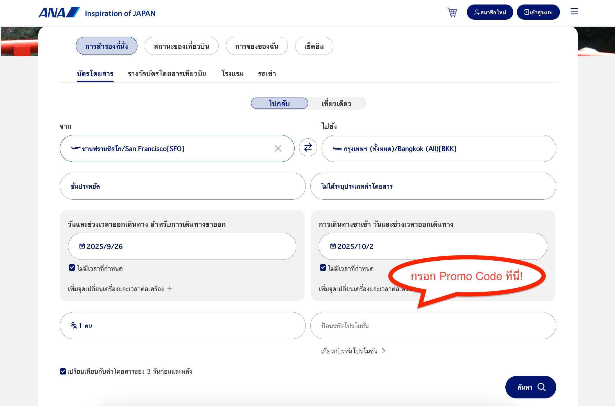Viewport: 615px width, 406px height.
Task: Click the ค้นหา search button
Action: pos(530,387)
